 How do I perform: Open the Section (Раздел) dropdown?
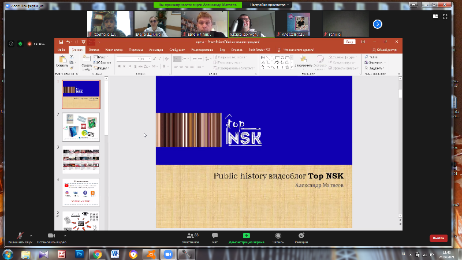[102, 68]
